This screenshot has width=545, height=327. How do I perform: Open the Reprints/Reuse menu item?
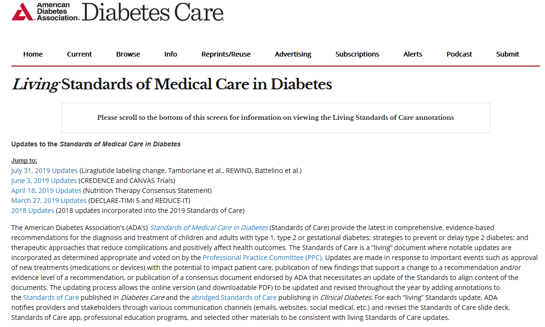click(x=226, y=54)
